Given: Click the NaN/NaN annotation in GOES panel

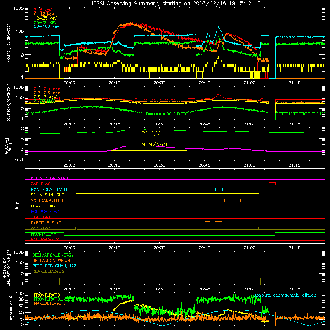Looking at the screenshot, I should click(154, 145).
